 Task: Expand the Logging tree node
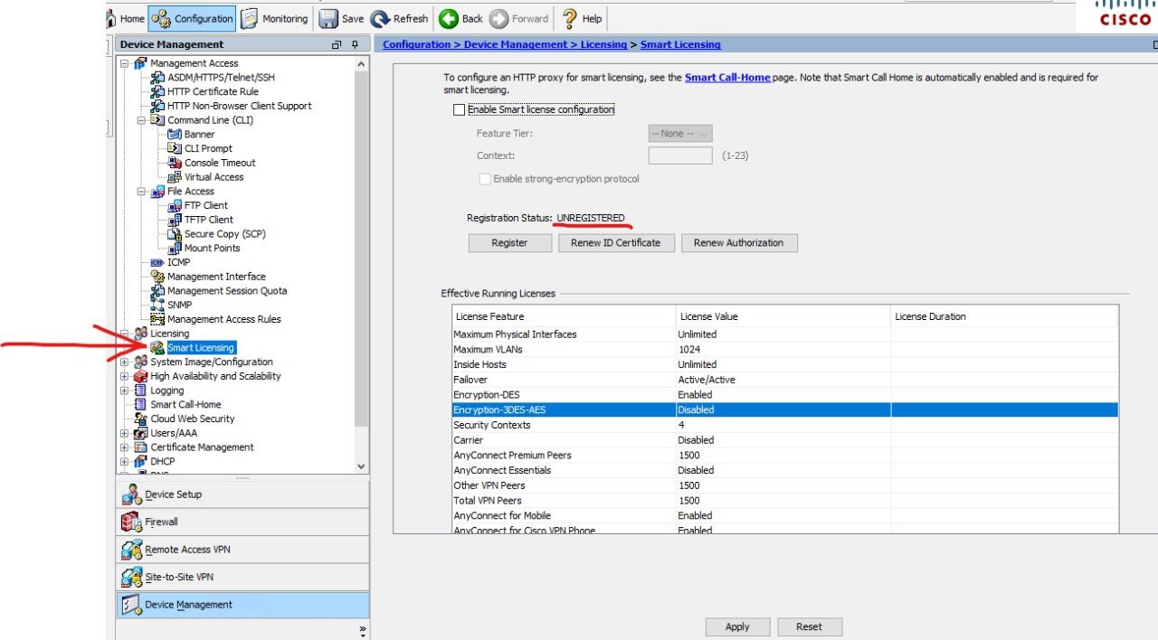[125, 391]
